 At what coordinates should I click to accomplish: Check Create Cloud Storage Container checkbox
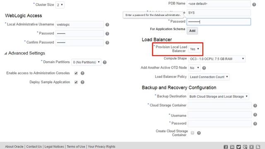[x=192, y=133]
